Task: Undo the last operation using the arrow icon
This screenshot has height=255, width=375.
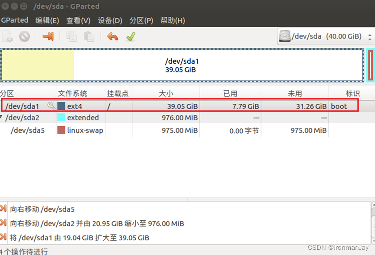Action: click(113, 36)
